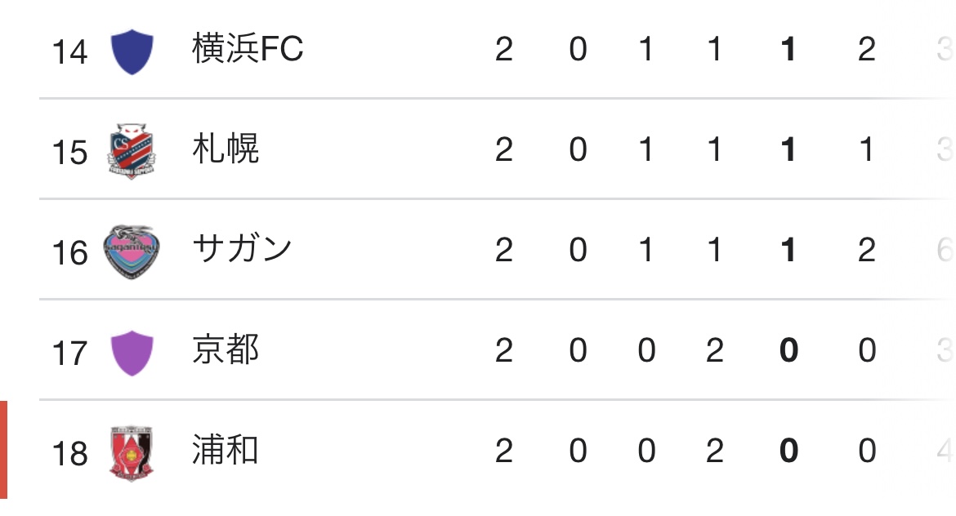Click 浦和 losses value 2

[715, 451]
